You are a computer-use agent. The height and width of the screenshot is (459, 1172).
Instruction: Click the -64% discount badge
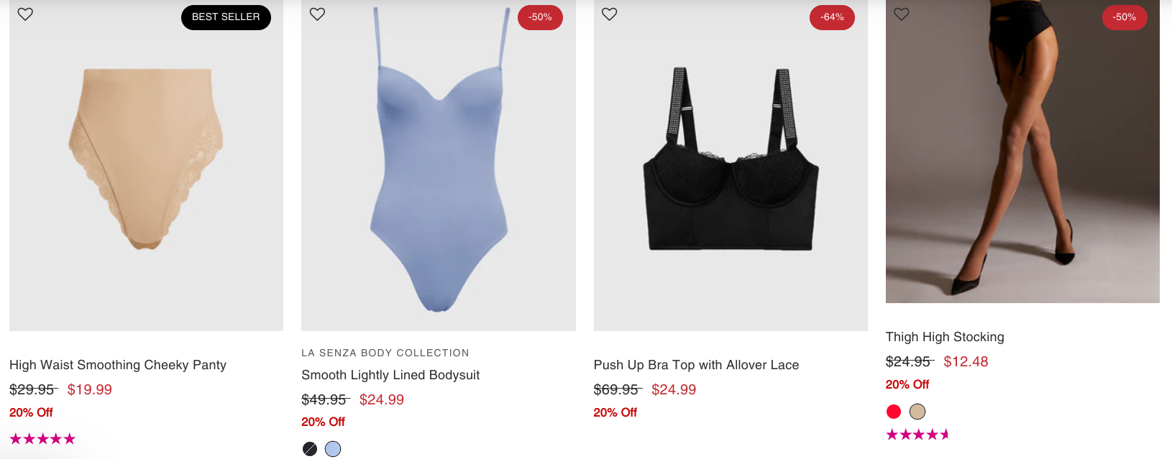[832, 17]
